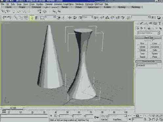
Task: Click the object name input field
Action: 147,65
